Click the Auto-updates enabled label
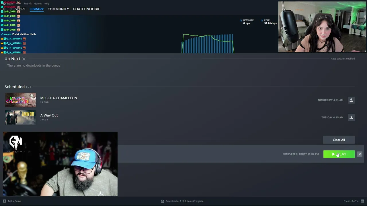 pos(343,59)
